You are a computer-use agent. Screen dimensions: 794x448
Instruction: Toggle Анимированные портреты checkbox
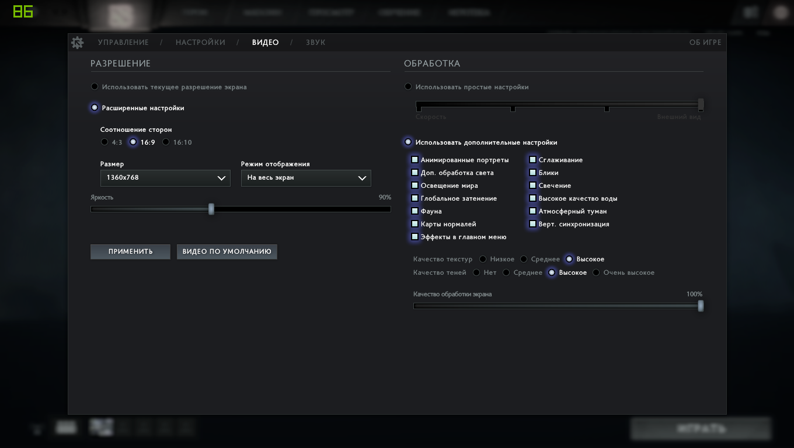tap(415, 160)
